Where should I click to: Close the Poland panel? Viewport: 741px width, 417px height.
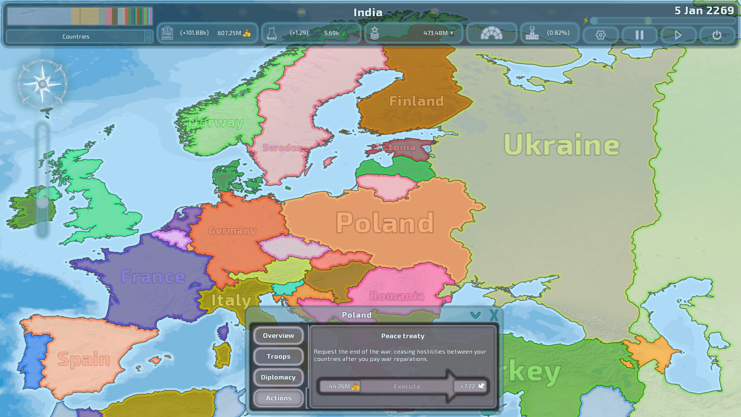tap(494, 315)
